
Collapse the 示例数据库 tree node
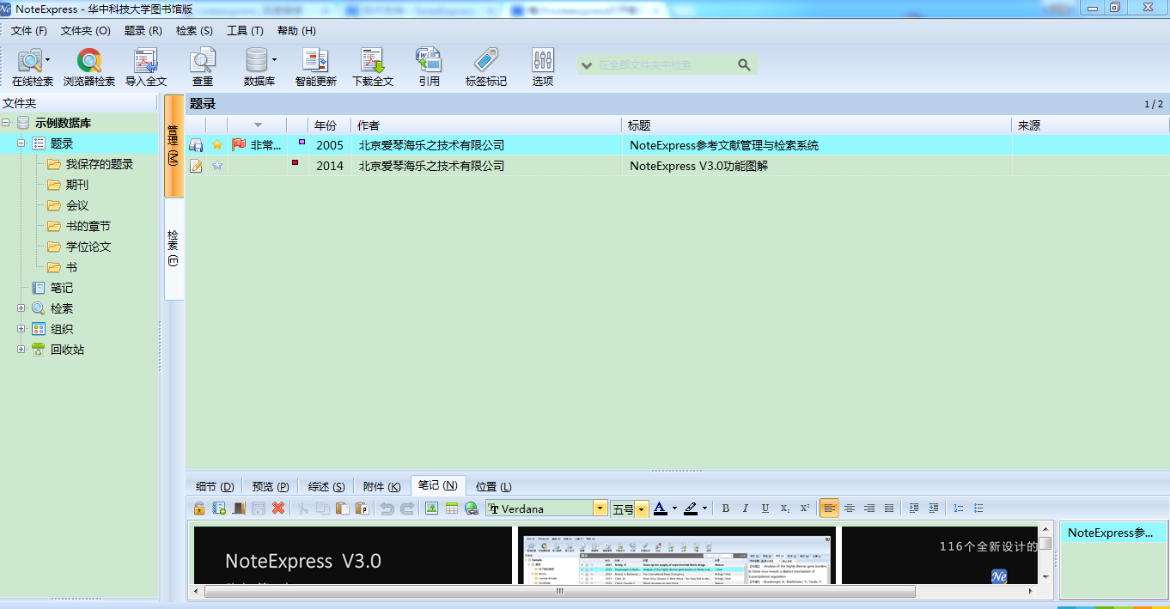click(6, 123)
